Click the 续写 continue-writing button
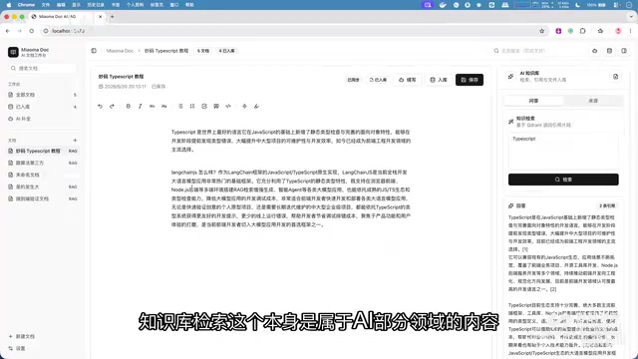Image resolution: width=638 pixels, height=359 pixels. click(408, 80)
